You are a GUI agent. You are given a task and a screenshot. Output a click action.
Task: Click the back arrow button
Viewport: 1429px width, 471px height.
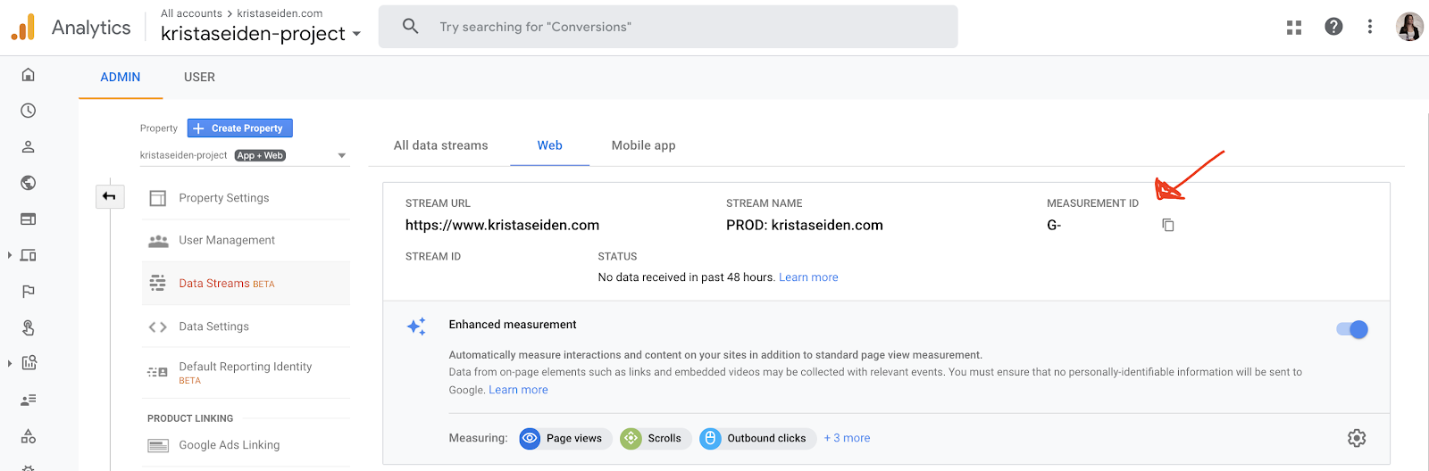point(109,196)
